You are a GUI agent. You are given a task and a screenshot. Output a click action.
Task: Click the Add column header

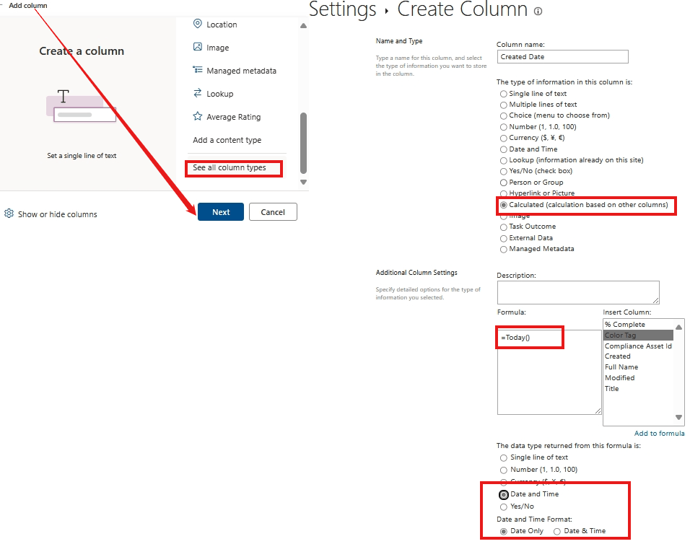pos(27,5)
